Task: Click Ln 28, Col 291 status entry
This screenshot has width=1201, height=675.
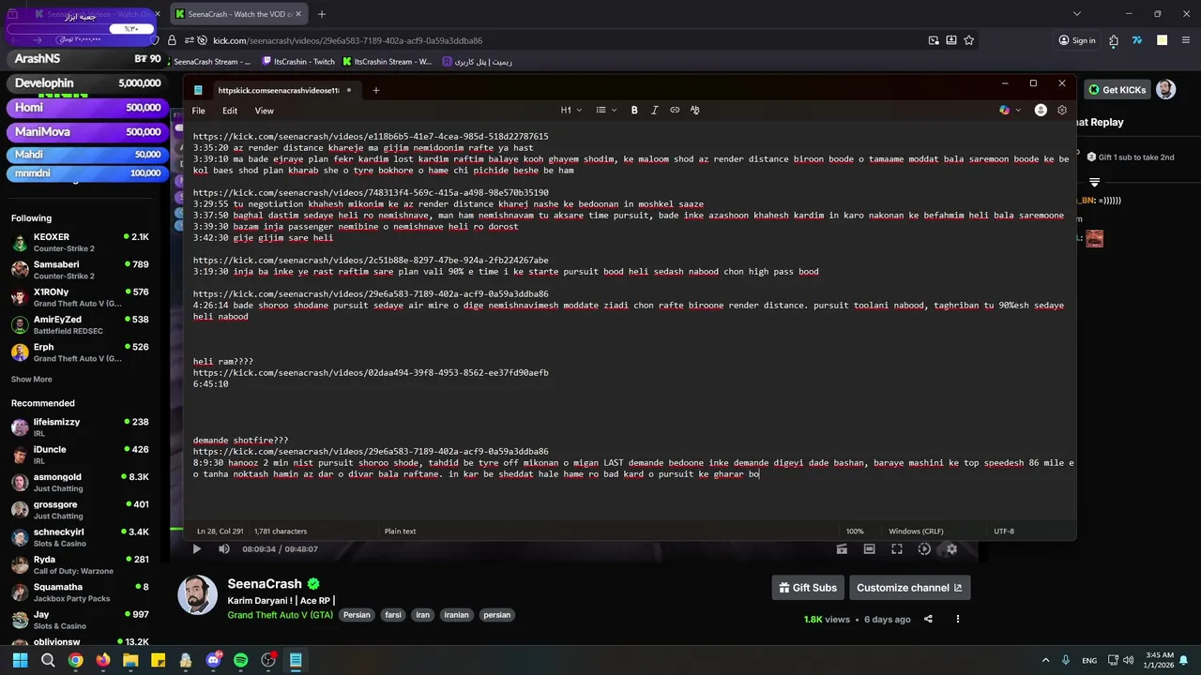Action: click(x=220, y=531)
